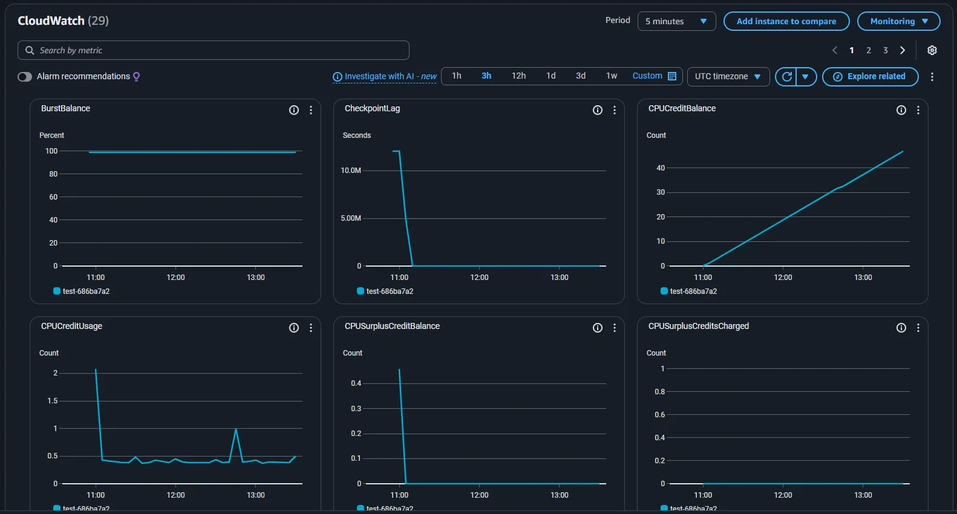Switch to the 1w time range
Image resolution: width=957 pixels, height=514 pixels.
click(612, 76)
